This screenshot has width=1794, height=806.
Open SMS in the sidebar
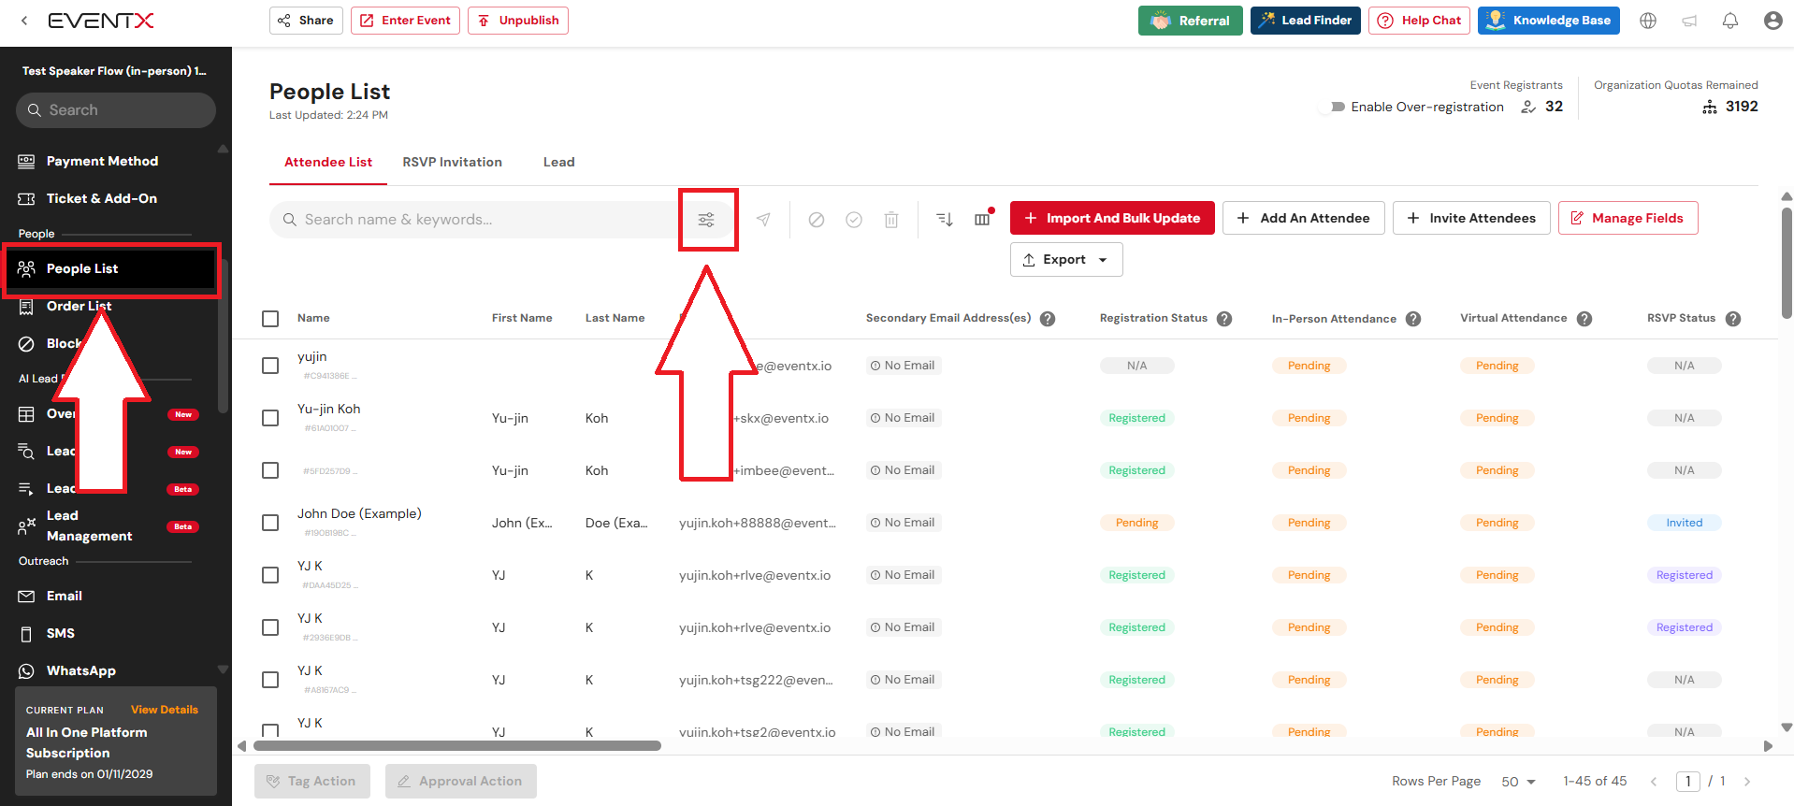[x=60, y=633]
